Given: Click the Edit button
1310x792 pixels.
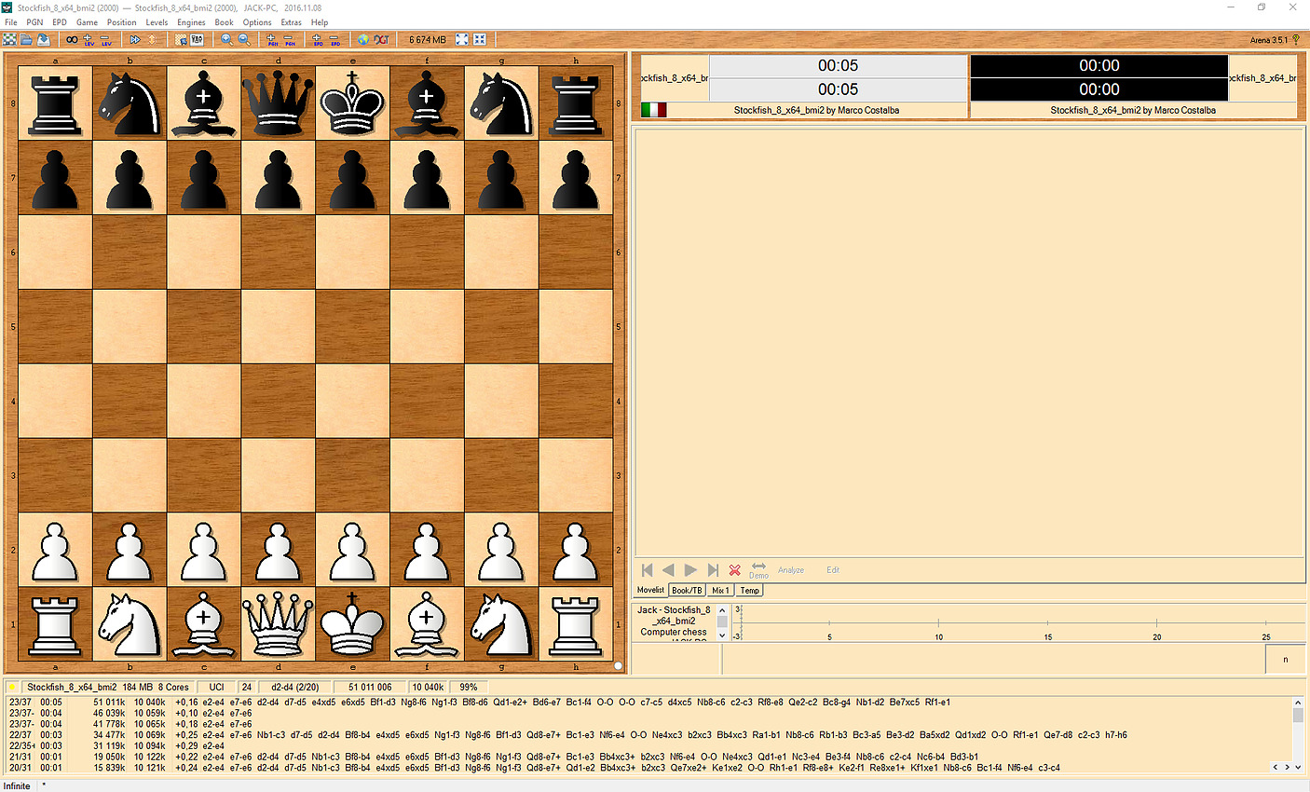Looking at the screenshot, I should [833, 570].
